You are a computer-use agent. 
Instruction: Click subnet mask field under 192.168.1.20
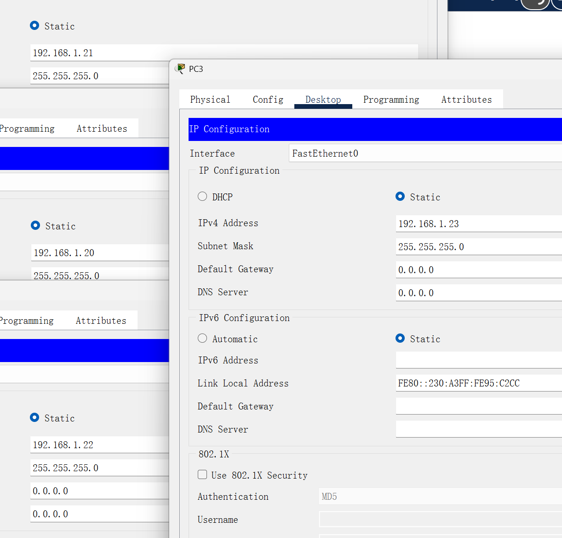click(100, 274)
